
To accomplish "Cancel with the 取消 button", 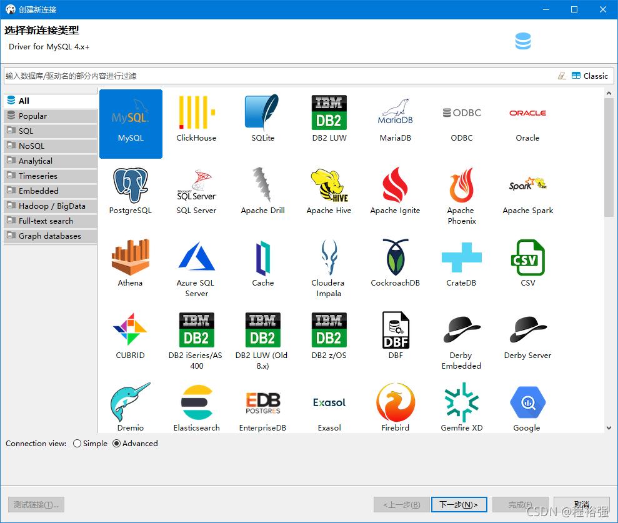I will click(582, 504).
